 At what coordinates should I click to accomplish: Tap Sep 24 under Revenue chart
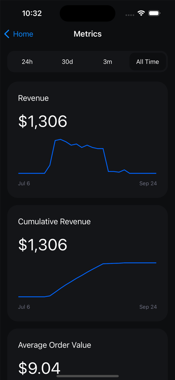(148, 183)
